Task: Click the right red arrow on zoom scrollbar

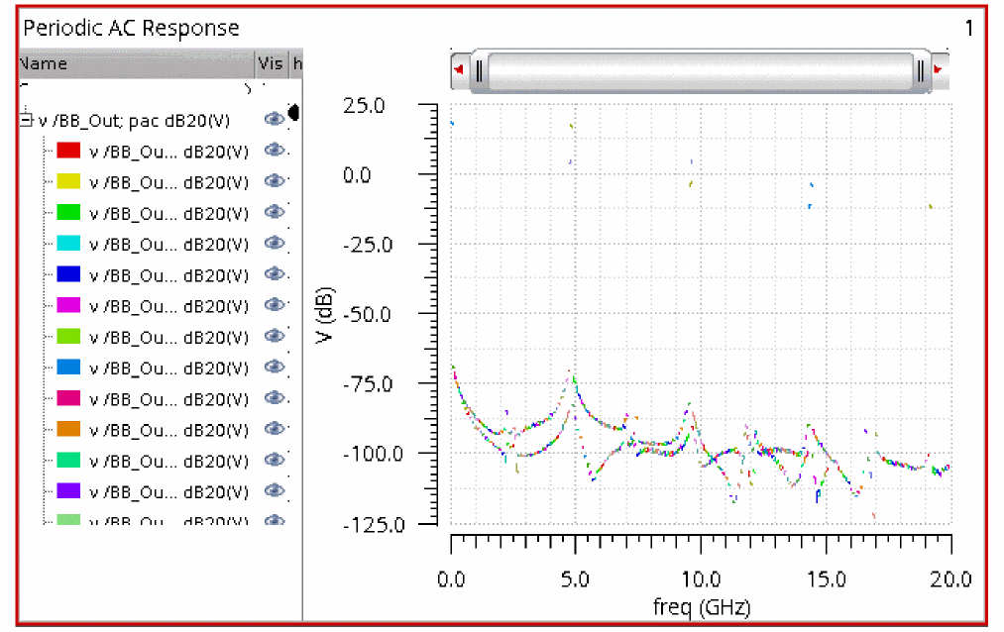Action: [937, 70]
